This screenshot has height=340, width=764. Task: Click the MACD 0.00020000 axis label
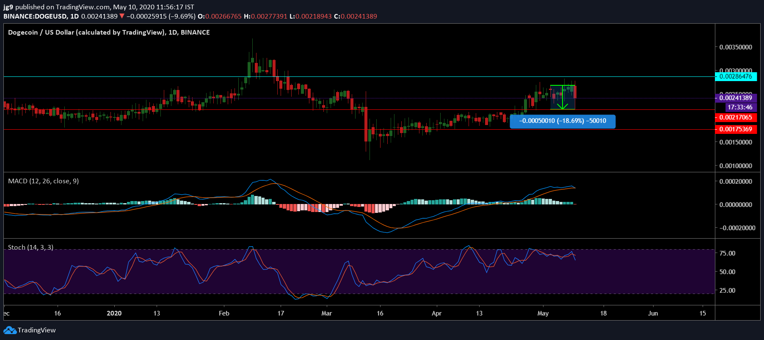click(x=736, y=182)
